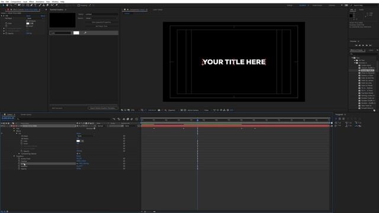Click Reset for Fill effect in Effect Controls

(x=28, y=16)
